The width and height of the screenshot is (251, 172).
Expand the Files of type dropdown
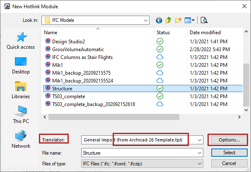[200, 163]
